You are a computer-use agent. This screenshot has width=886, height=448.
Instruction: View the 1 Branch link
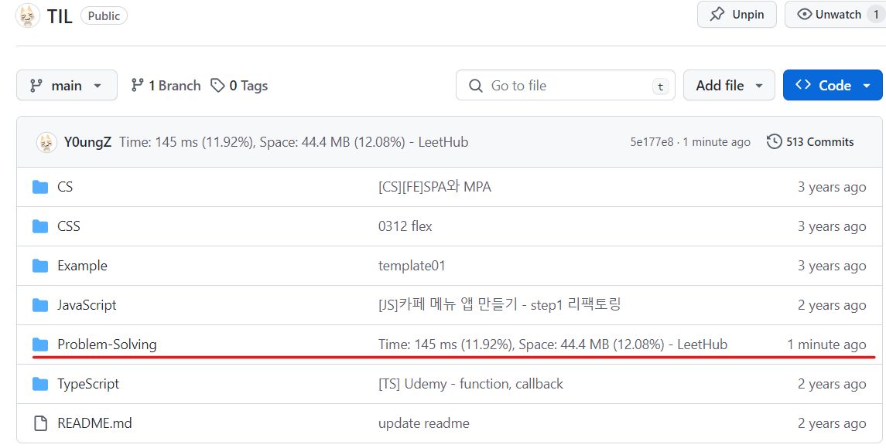tap(166, 86)
